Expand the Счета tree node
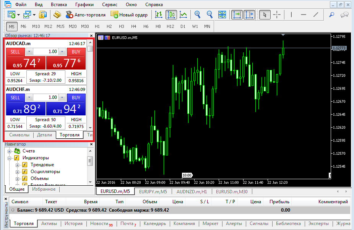 (x=9, y=151)
